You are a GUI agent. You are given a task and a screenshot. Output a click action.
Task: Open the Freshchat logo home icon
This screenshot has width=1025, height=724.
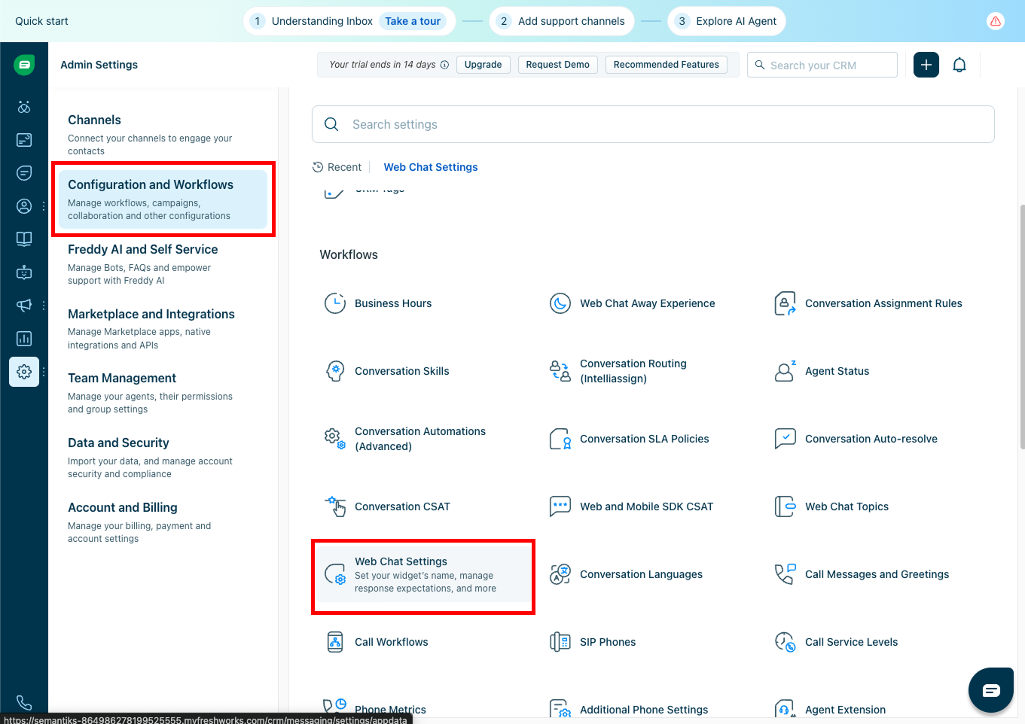(x=24, y=65)
